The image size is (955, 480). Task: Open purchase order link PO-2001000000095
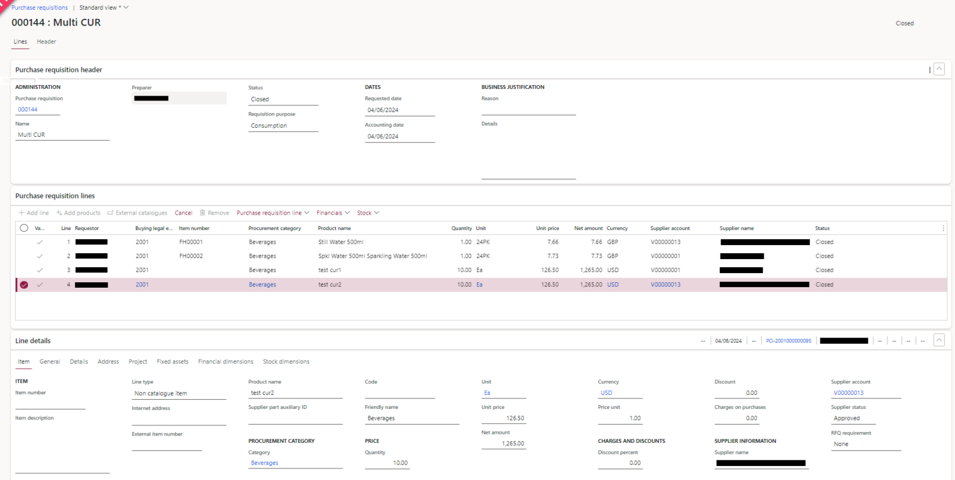click(x=788, y=341)
